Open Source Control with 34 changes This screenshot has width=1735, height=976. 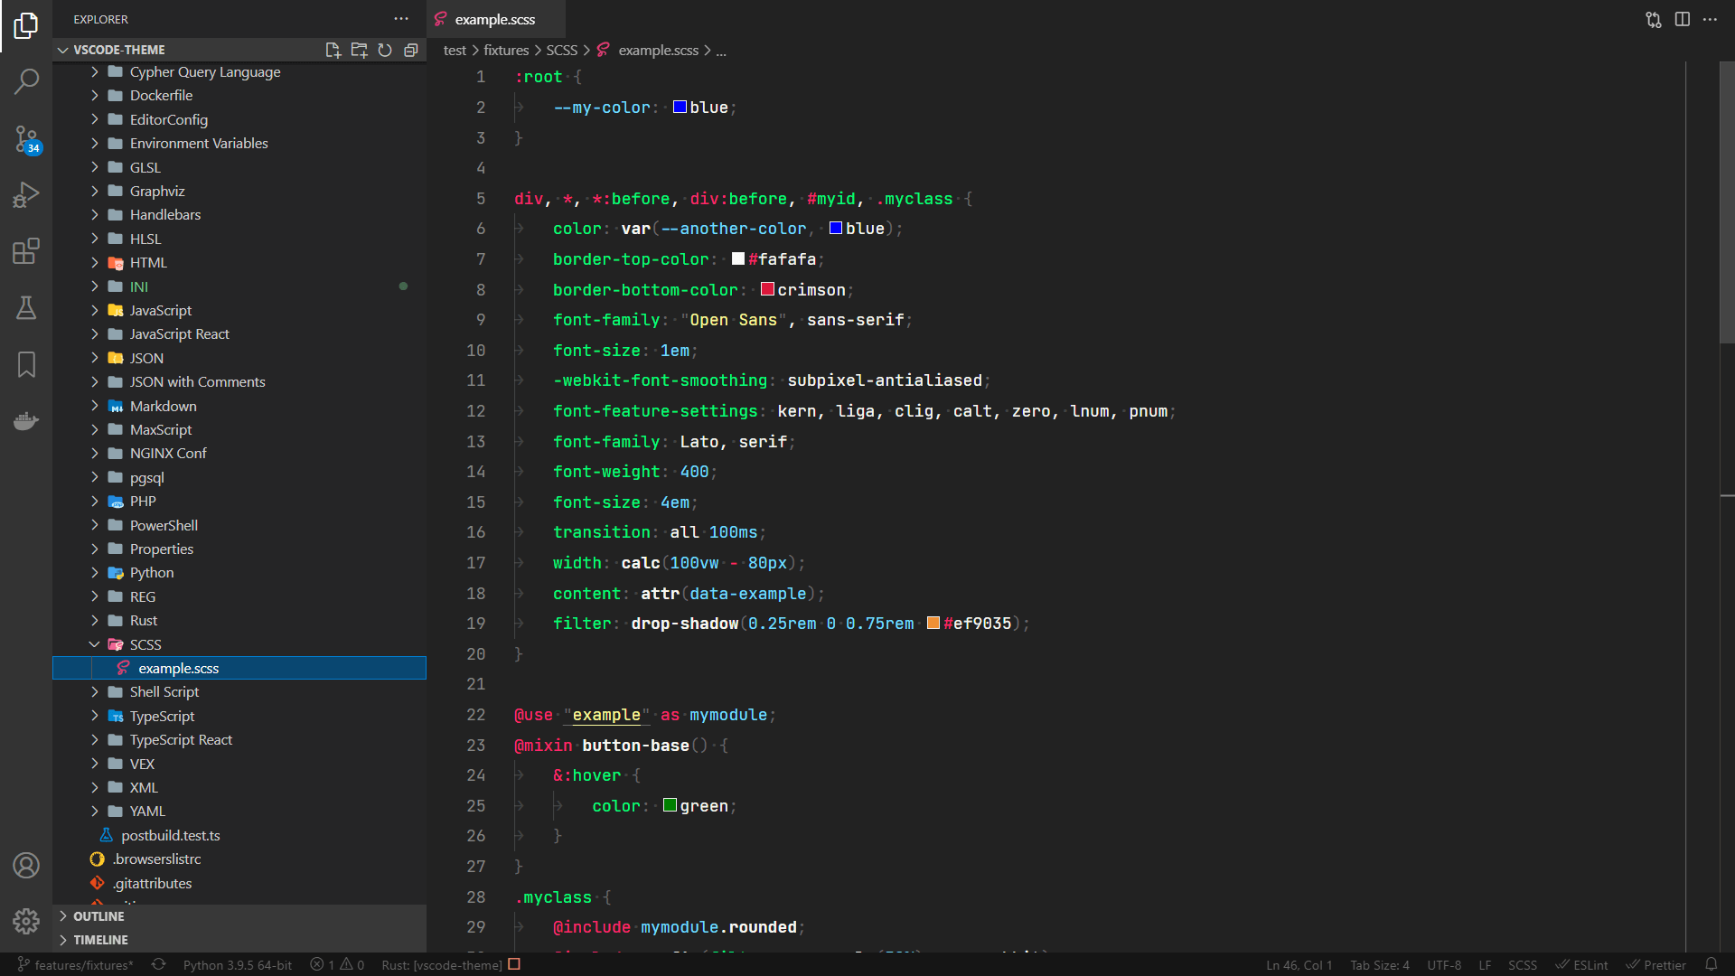(x=26, y=138)
